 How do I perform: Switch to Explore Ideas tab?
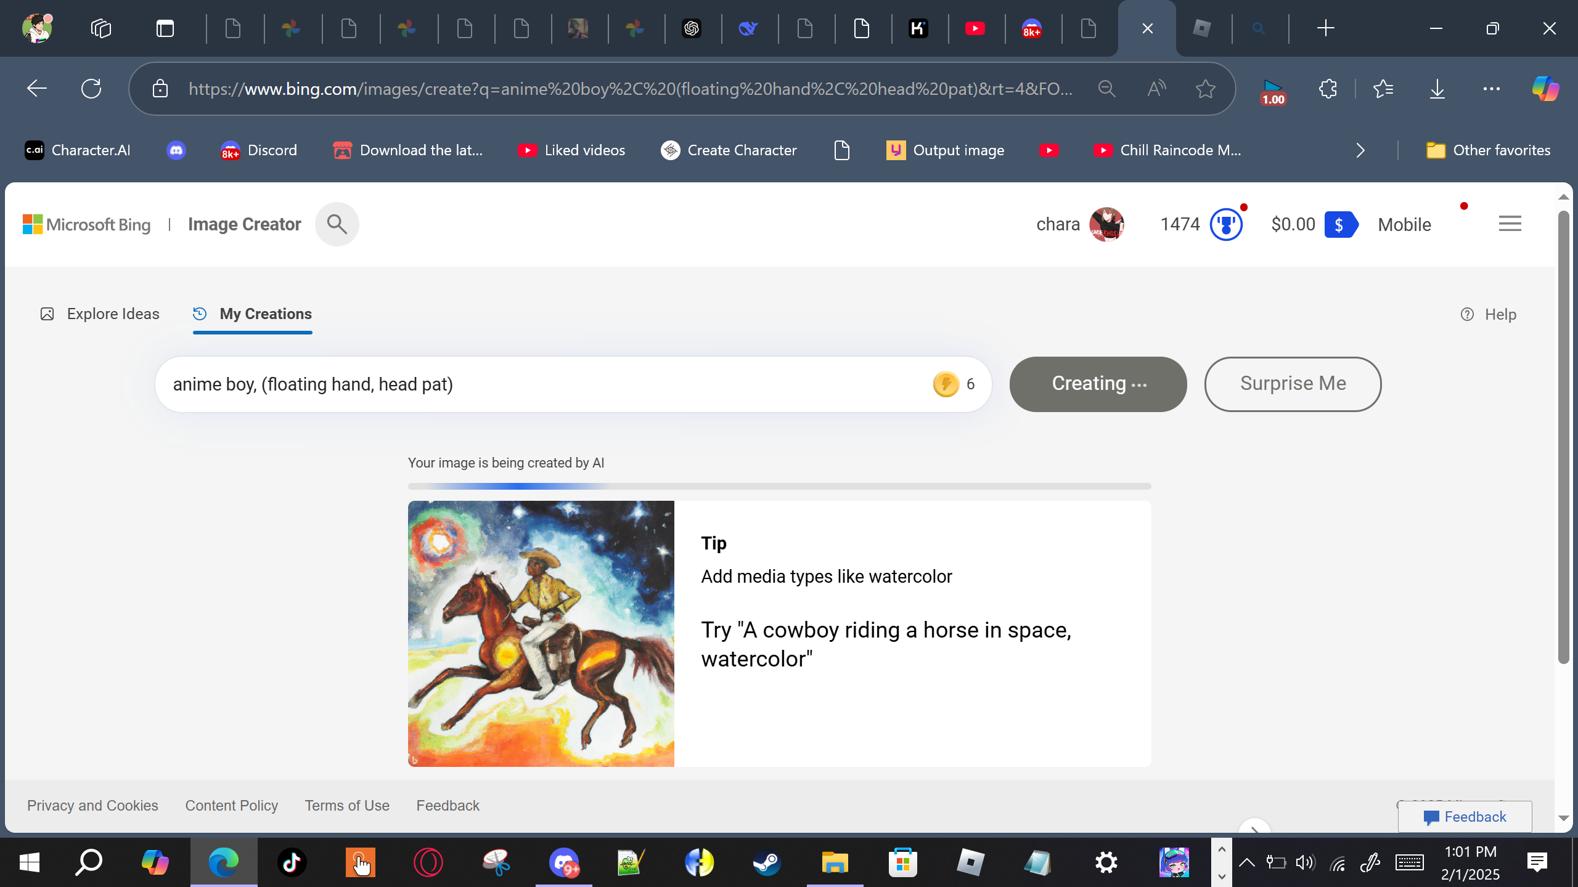pyautogui.click(x=100, y=314)
